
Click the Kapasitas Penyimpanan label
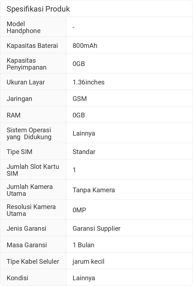tap(26, 64)
